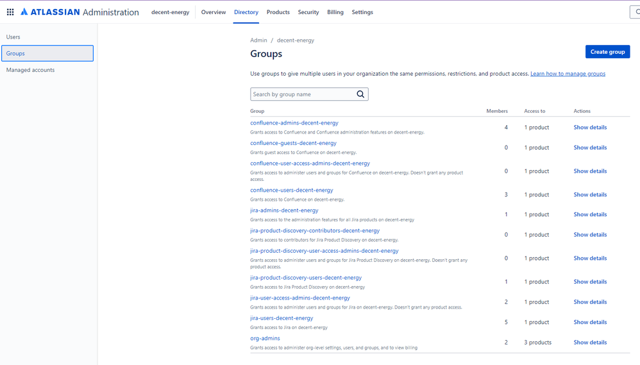Click the Members column header
Screen dimensions: 640x365
(x=497, y=111)
